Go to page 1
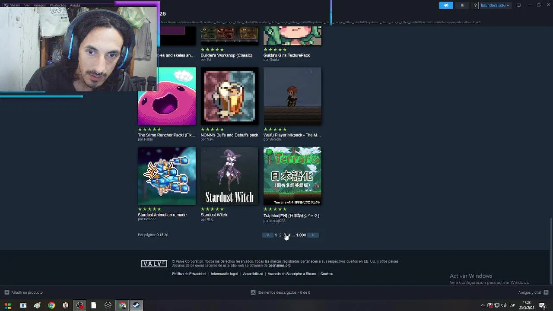The width and height of the screenshot is (553, 311). 276,235
